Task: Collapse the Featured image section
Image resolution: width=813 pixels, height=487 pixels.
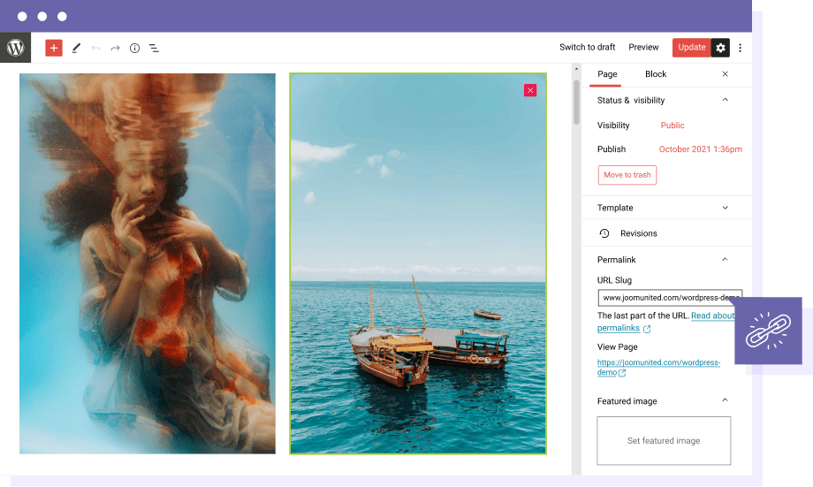Action: (726, 400)
